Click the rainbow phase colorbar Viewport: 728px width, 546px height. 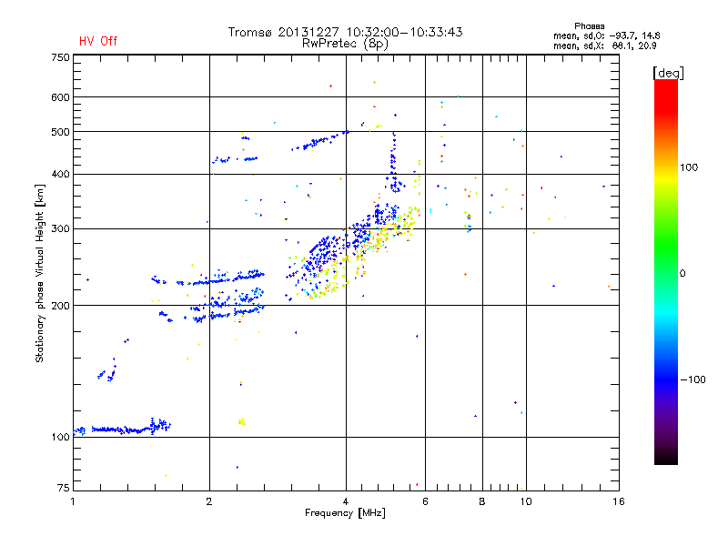[666, 271]
